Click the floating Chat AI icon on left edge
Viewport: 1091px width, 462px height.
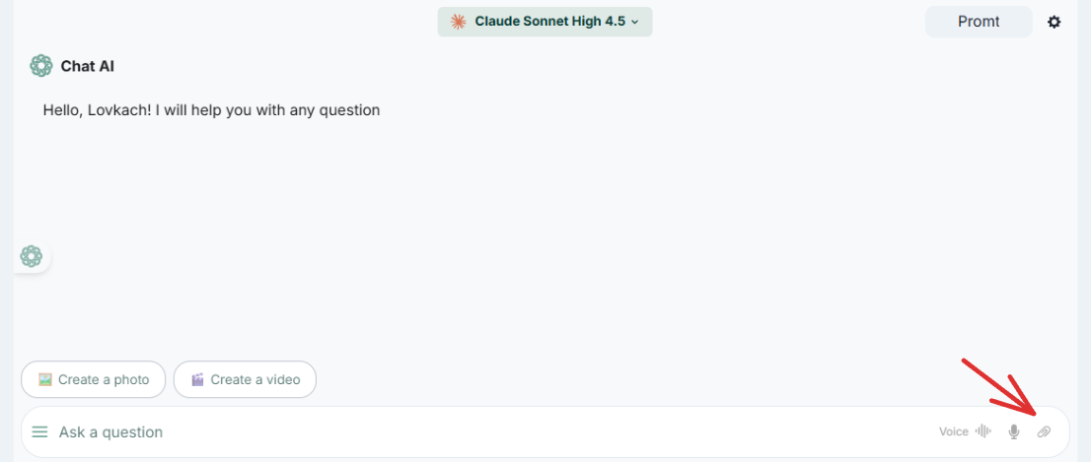[32, 257]
